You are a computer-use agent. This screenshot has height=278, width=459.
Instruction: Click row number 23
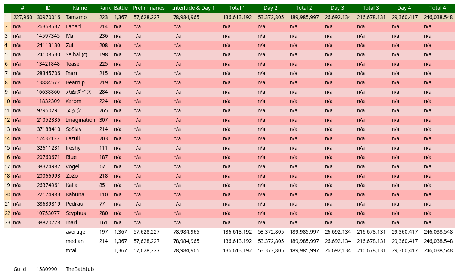[7, 222]
